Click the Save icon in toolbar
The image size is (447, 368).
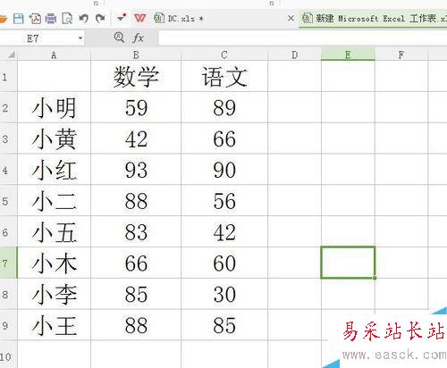point(19,19)
